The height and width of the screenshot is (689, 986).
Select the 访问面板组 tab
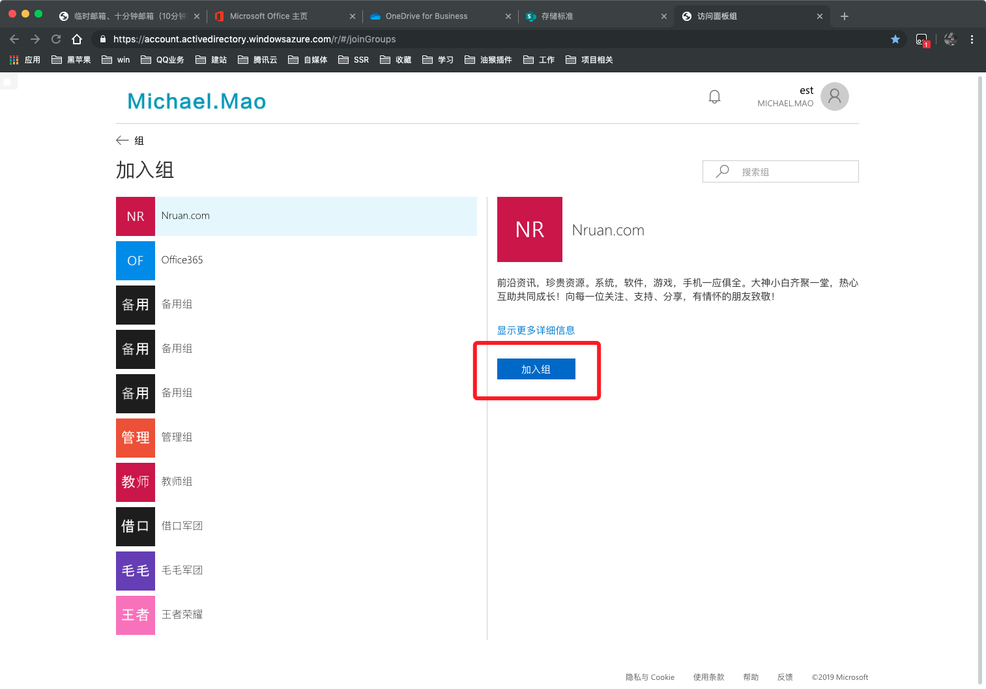(x=751, y=16)
